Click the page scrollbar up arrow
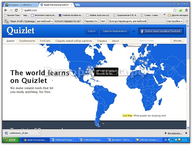Image resolution: width=192 pixels, height=145 pixels. pos(188,26)
